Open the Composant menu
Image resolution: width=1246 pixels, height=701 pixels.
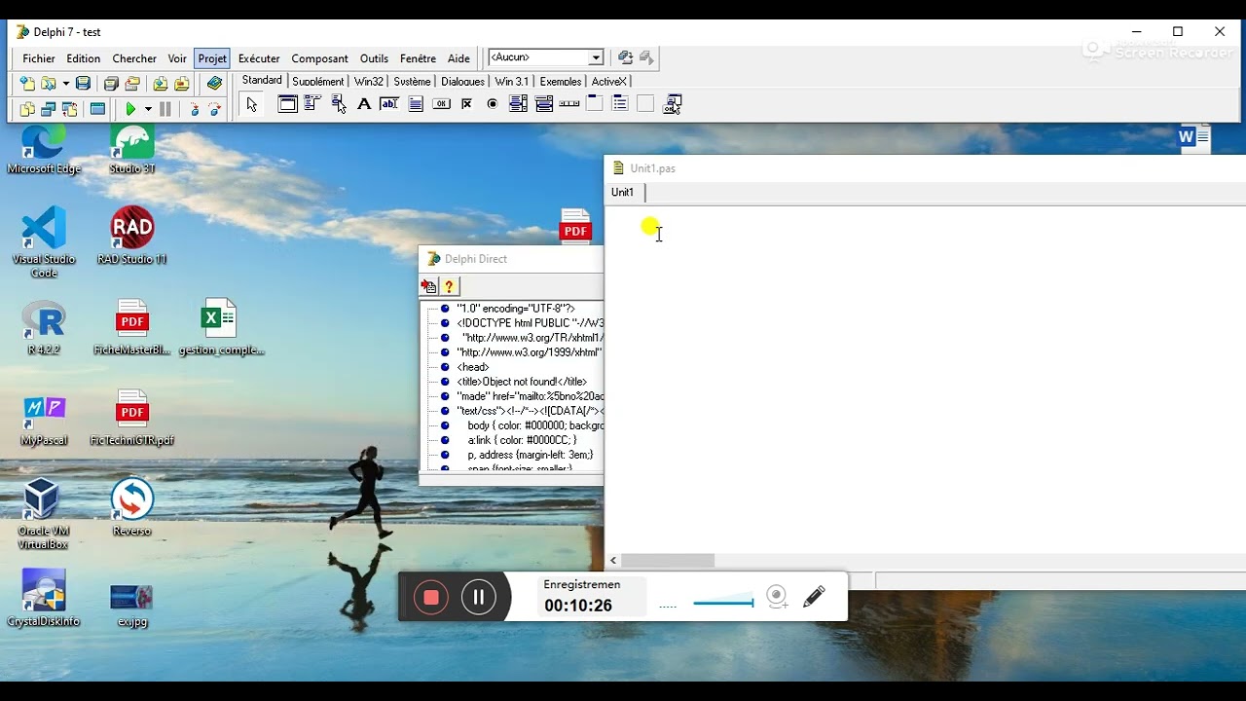(320, 58)
